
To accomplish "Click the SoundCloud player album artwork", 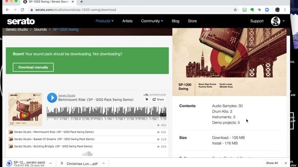I will [x=25, y=109].
